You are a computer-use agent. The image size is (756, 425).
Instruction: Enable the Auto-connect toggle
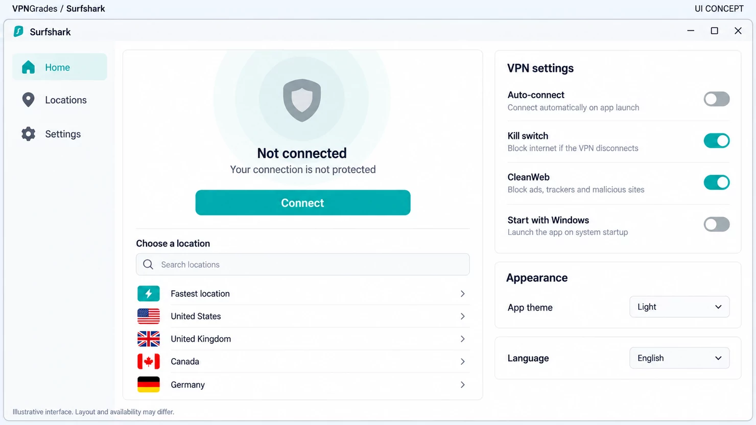(717, 99)
